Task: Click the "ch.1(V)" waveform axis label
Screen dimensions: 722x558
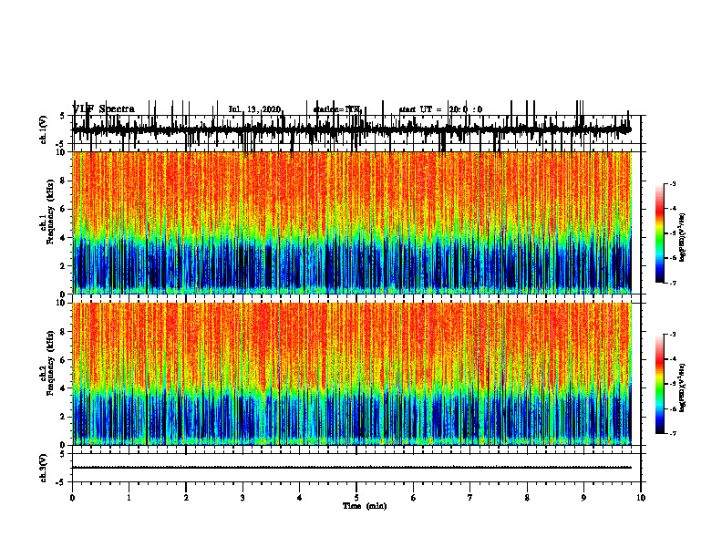Action: 44,129
